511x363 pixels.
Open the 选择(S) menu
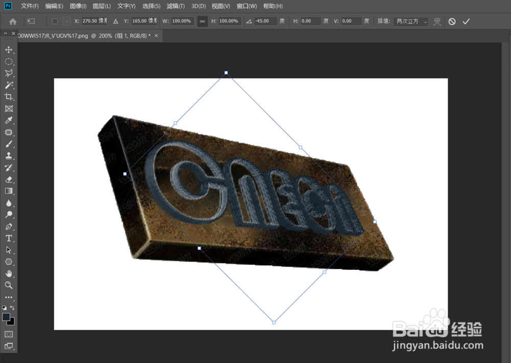pyautogui.click(x=151, y=6)
